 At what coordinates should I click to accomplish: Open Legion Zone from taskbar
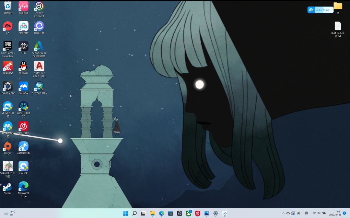coord(180,213)
